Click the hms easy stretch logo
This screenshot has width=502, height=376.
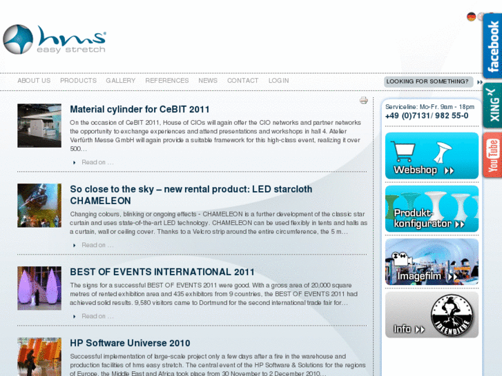point(55,39)
